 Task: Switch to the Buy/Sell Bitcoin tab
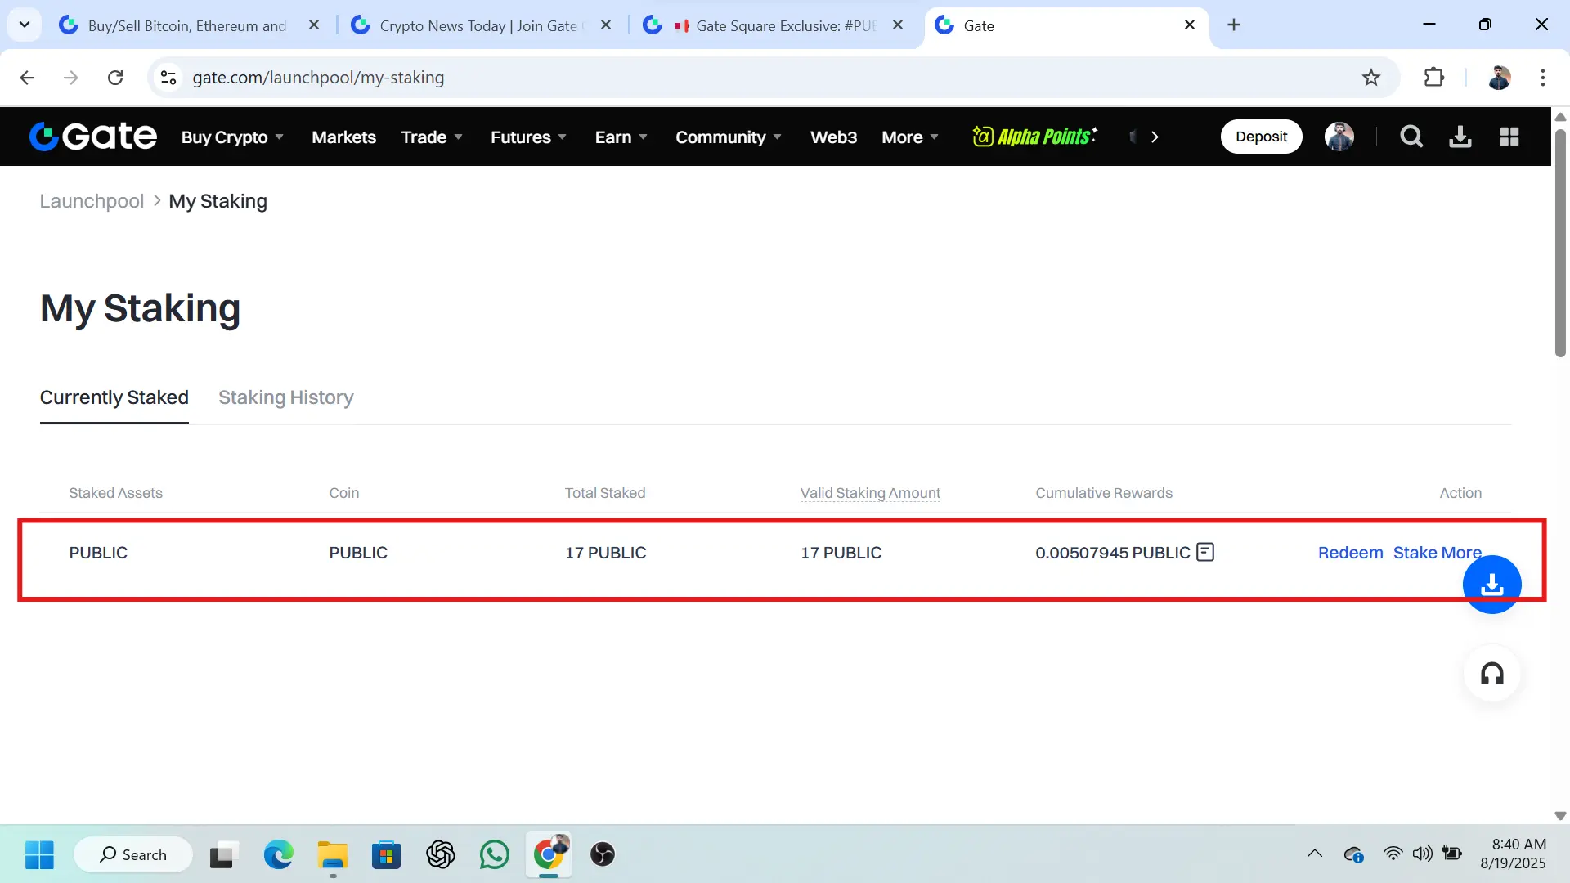coord(186,25)
